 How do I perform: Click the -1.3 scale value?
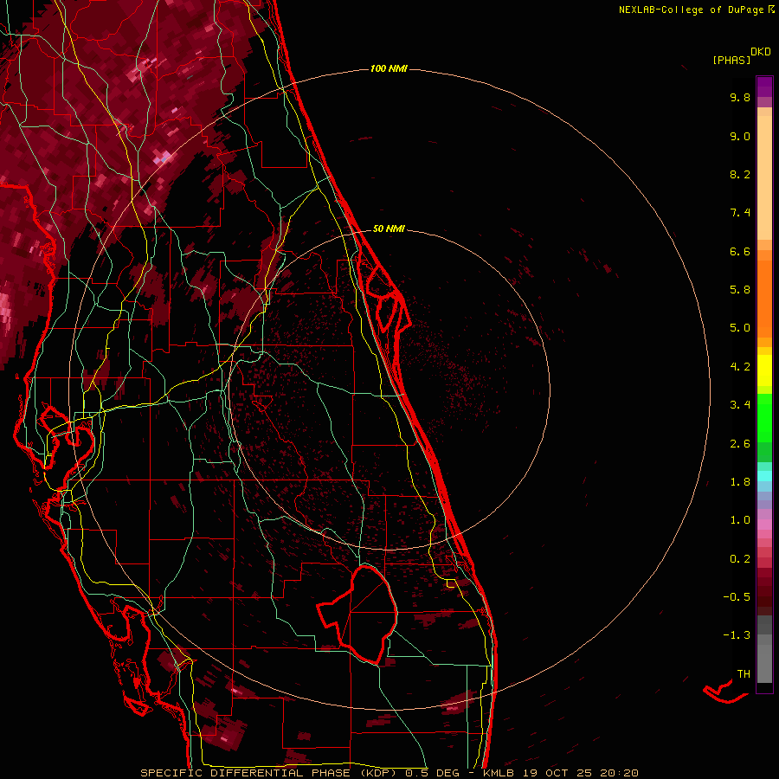pyautogui.click(x=737, y=635)
